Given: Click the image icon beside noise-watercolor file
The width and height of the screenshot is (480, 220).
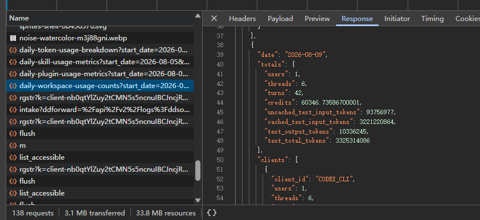Looking at the screenshot, I should pos(13,38).
